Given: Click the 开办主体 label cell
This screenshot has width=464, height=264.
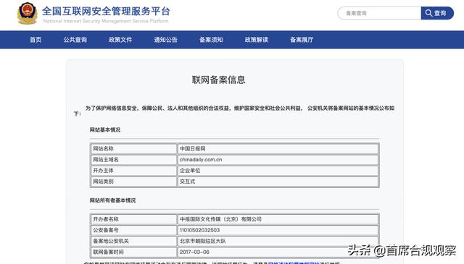Looking at the screenshot, I should [x=133, y=171].
